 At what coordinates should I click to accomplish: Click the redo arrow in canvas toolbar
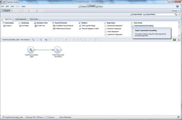pyautogui.click(x=50, y=40)
